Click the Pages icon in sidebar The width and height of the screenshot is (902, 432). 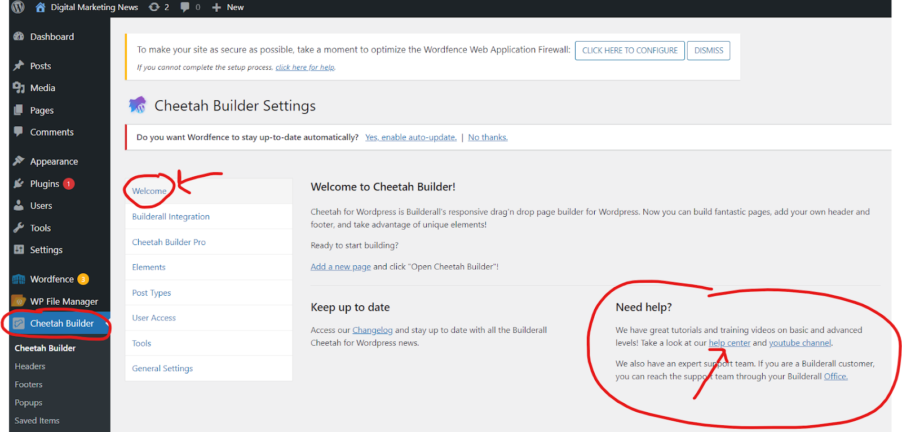coord(19,110)
